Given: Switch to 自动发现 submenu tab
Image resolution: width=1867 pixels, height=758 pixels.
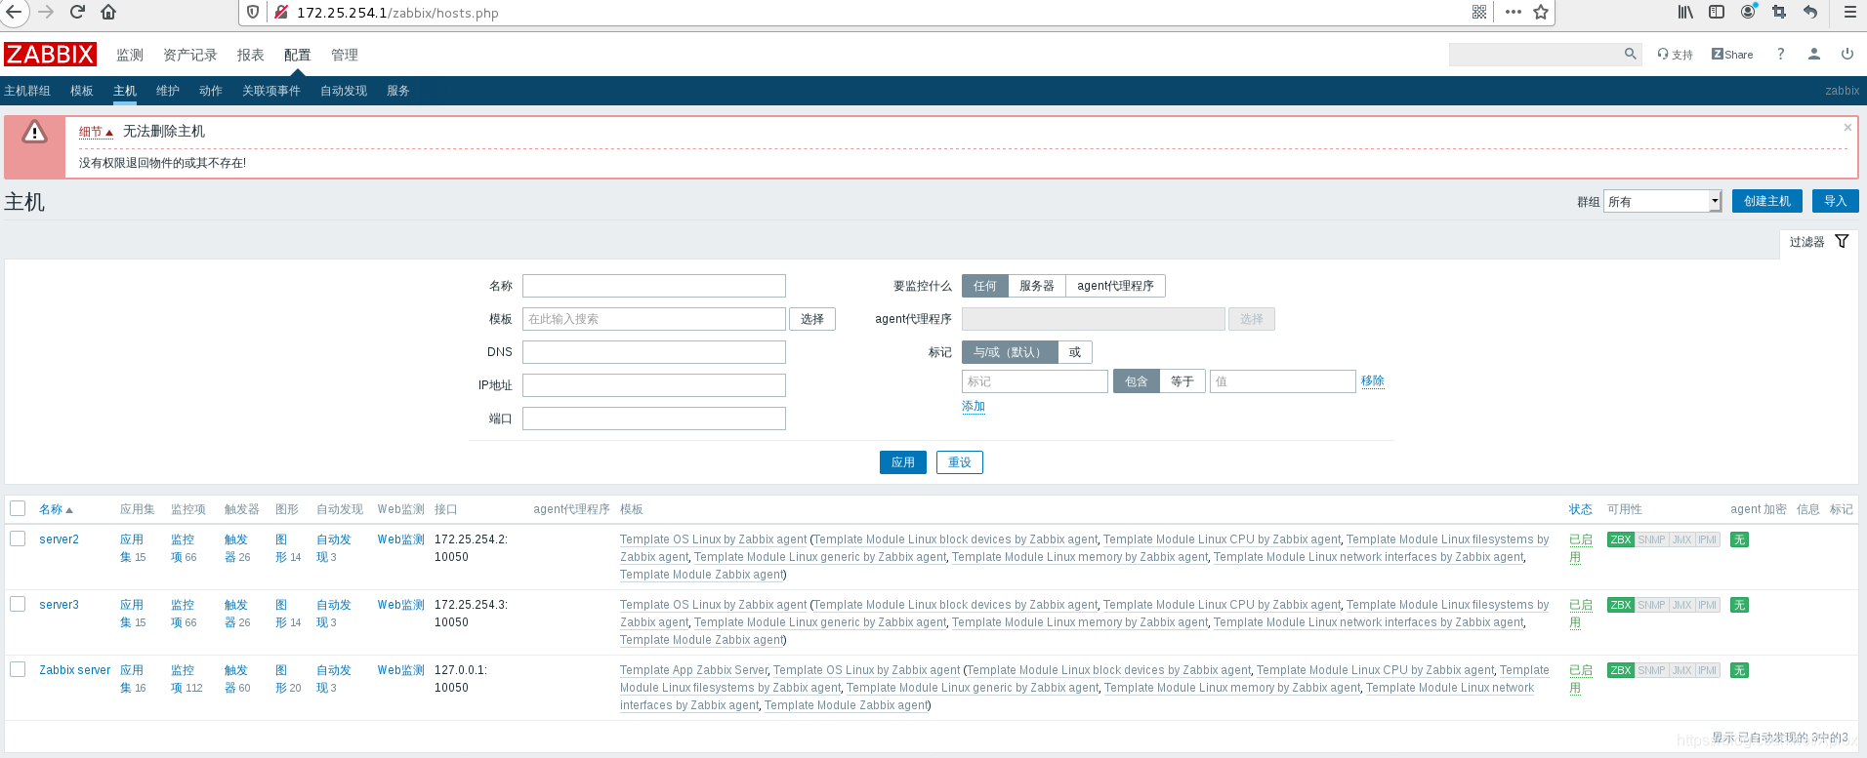Looking at the screenshot, I should [x=344, y=91].
